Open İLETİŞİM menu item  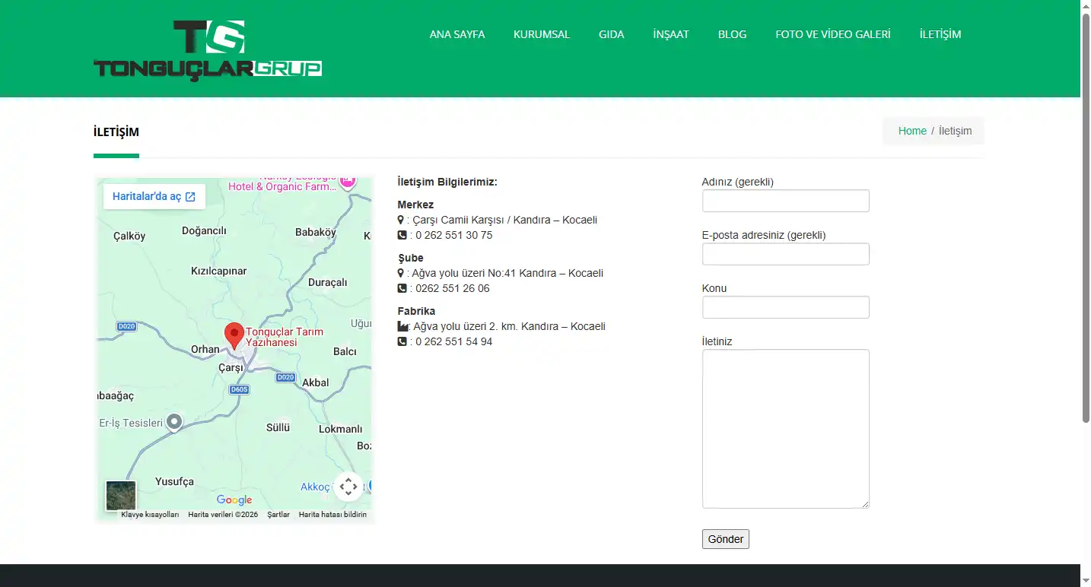[x=940, y=34]
